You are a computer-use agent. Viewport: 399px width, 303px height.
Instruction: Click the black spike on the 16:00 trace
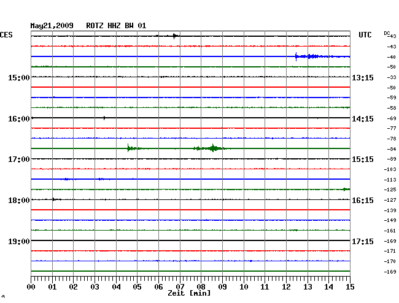coord(104,118)
